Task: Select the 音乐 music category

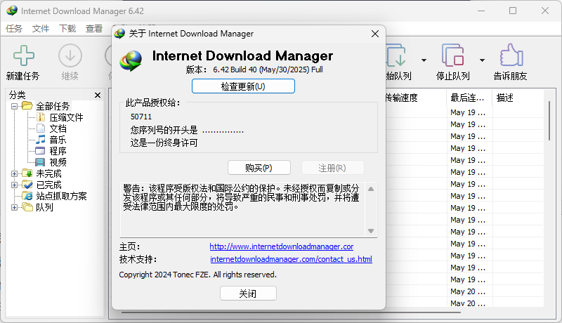Action: point(58,140)
